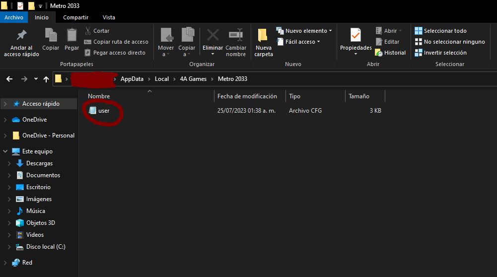Go back with the left arrow
Screen dimensions: 497x277
tap(9, 79)
